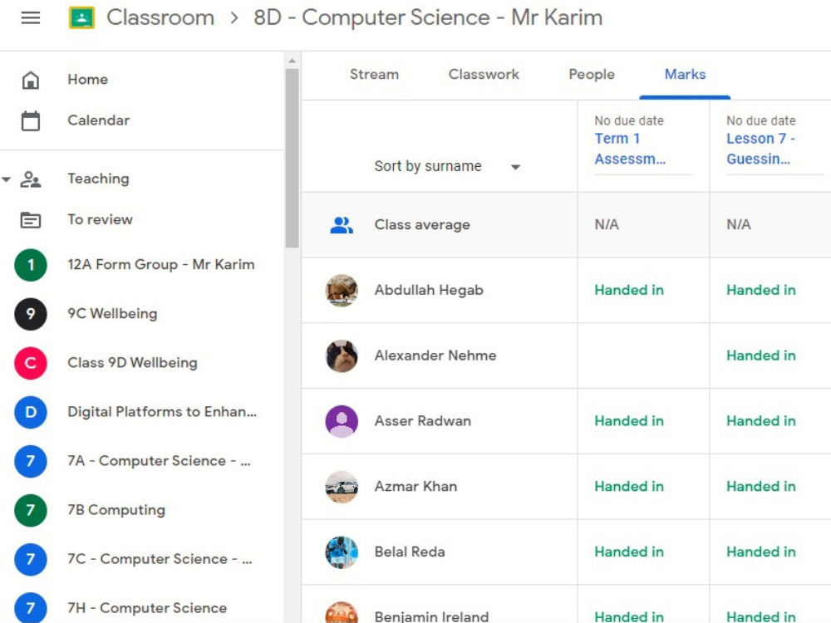Viewport: 831px width, 623px height.
Task: Click the 8D - Computer Science class title
Action: (428, 17)
